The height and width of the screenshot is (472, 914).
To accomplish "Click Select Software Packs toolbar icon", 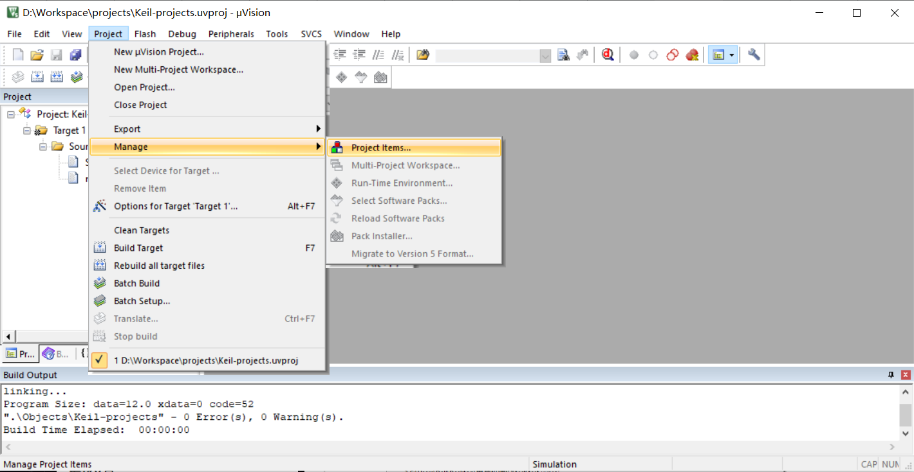I will click(361, 77).
